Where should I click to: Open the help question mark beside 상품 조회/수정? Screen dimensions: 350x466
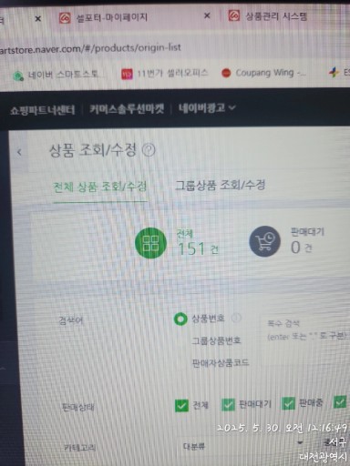click(149, 150)
